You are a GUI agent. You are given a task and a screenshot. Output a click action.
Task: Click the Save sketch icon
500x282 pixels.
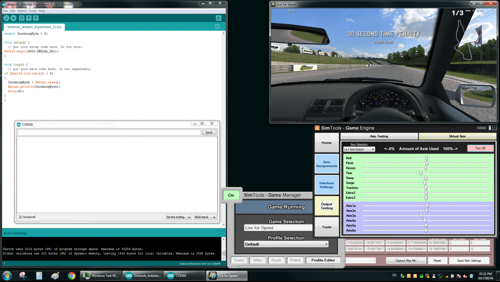[x=36, y=18]
